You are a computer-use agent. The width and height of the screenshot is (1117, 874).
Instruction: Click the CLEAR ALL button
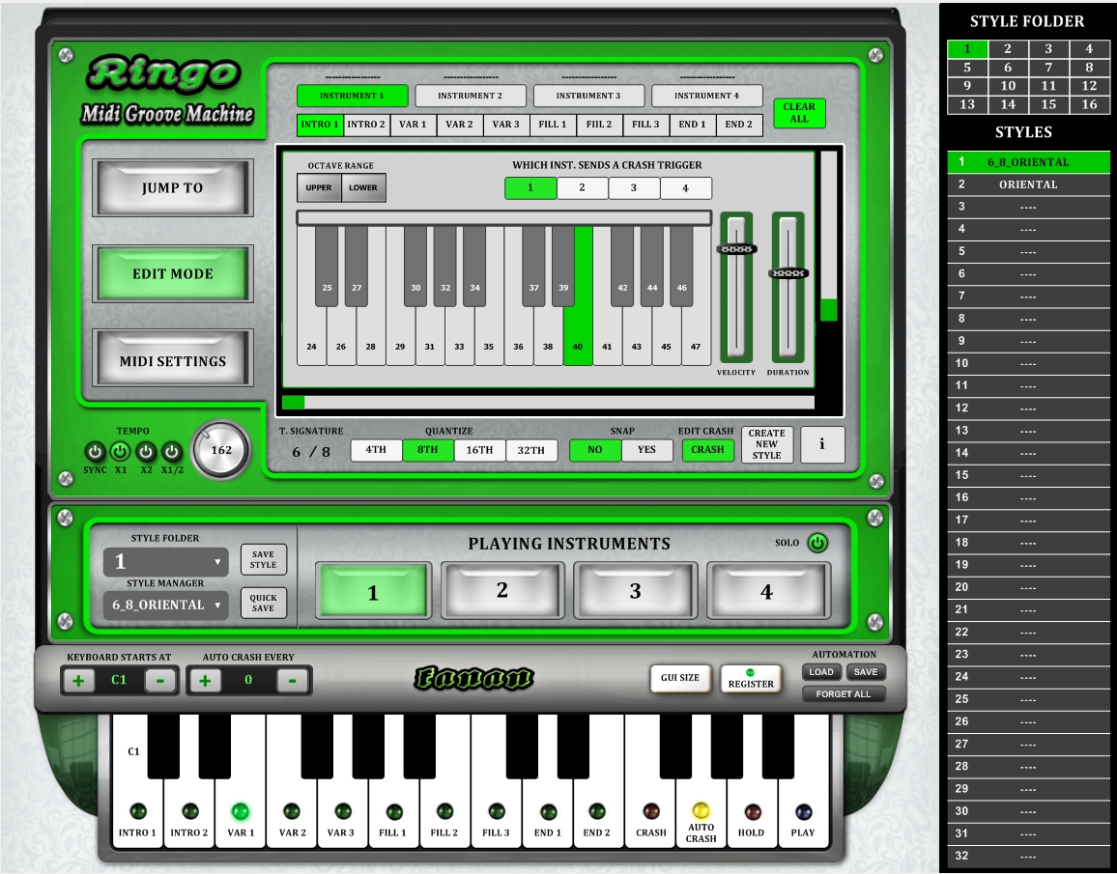pyautogui.click(x=799, y=113)
